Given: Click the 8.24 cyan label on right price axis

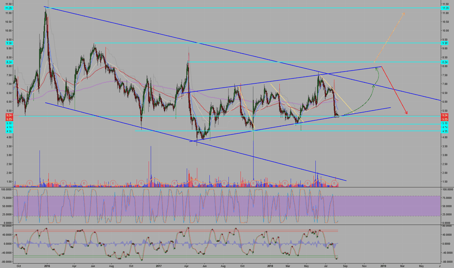Looking at the screenshot, I should click(444, 62).
